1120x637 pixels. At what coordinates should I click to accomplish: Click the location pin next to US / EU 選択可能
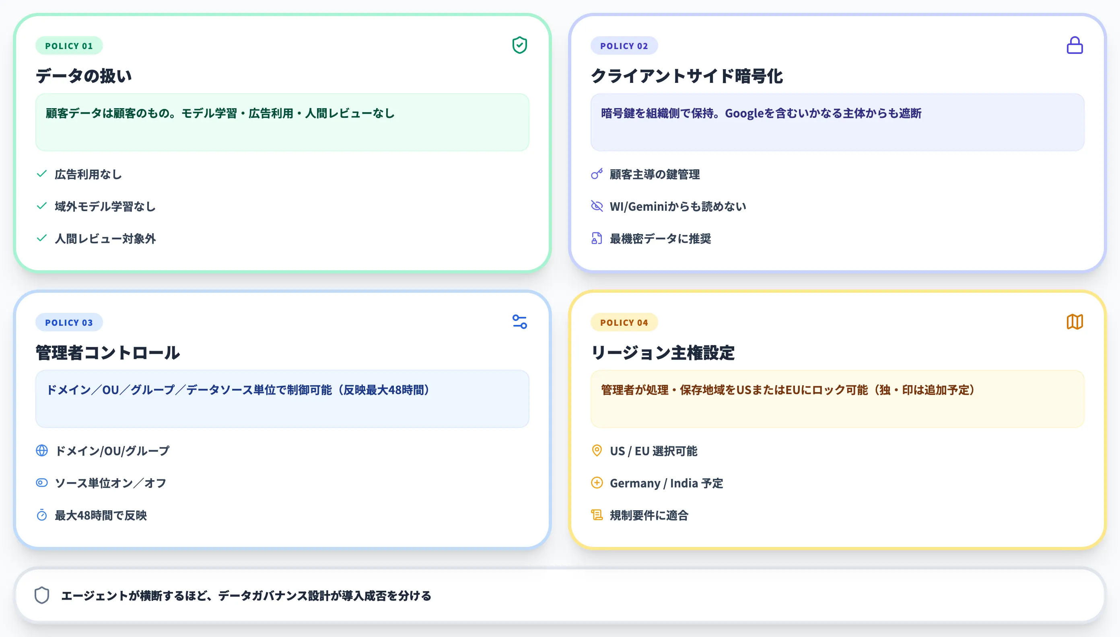click(x=597, y=451)
